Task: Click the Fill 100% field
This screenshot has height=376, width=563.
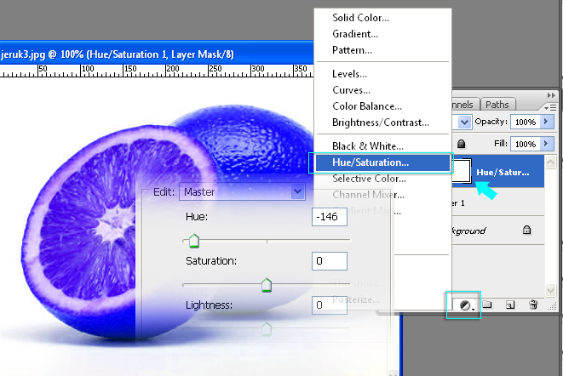Action: pyautogui.click(x=526, y=144)
